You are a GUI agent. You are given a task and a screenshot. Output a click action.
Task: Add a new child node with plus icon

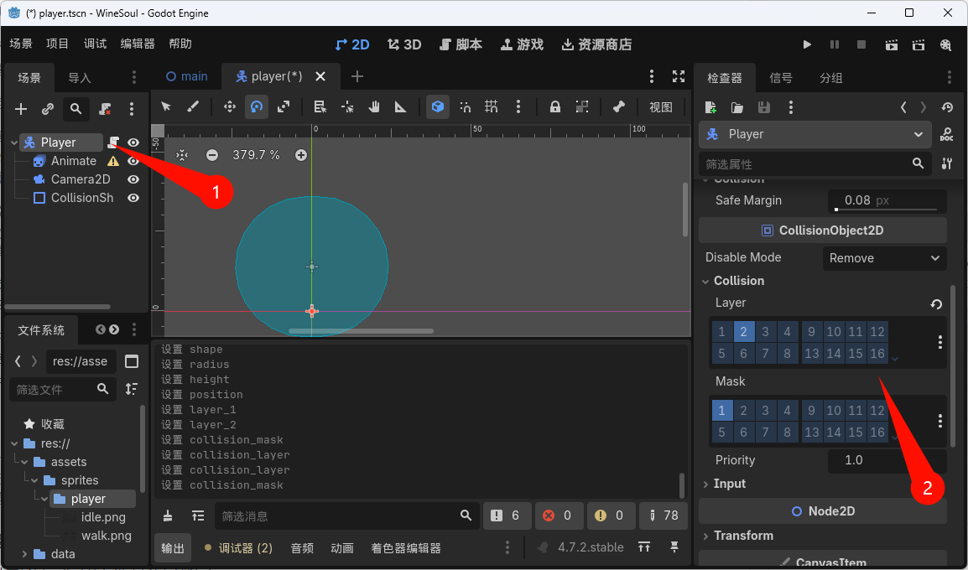tap(21, 109)
